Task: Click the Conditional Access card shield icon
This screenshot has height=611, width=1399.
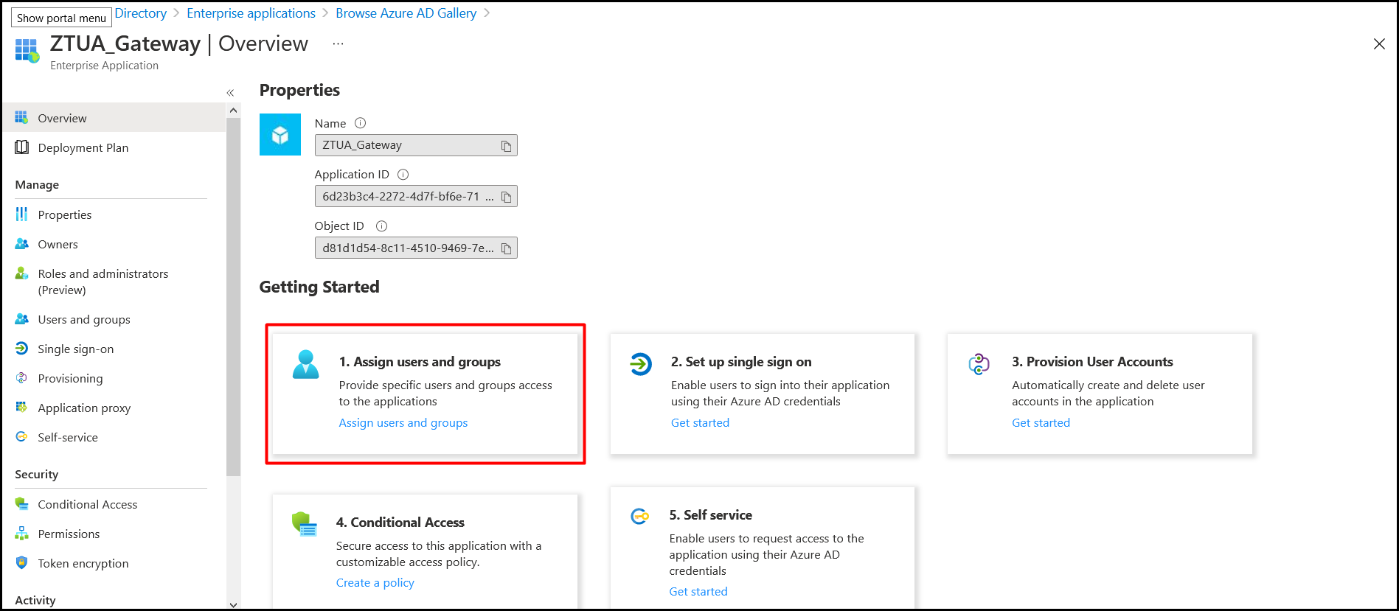Action: (x=305, y=525)
